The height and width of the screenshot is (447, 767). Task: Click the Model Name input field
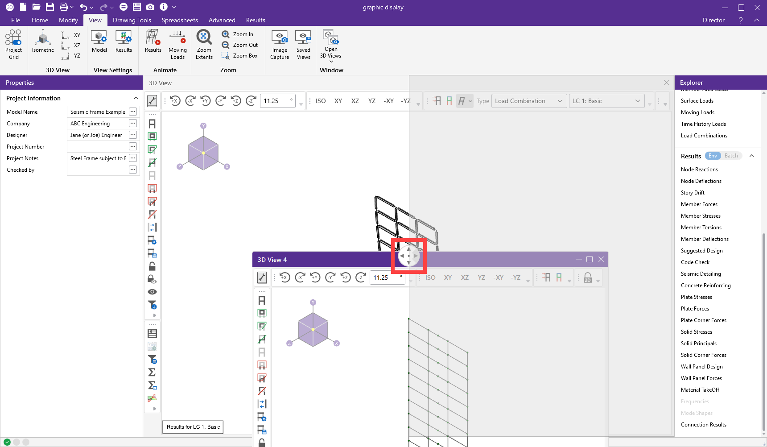(98, 112)
